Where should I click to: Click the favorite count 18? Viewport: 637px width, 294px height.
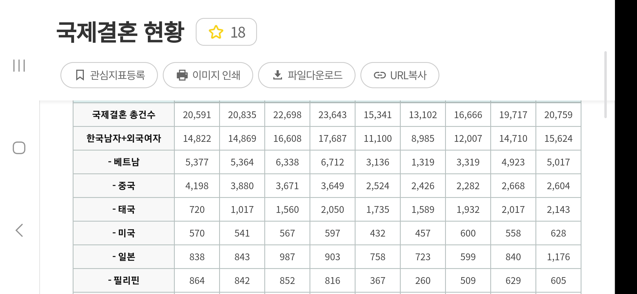[238, 32]
